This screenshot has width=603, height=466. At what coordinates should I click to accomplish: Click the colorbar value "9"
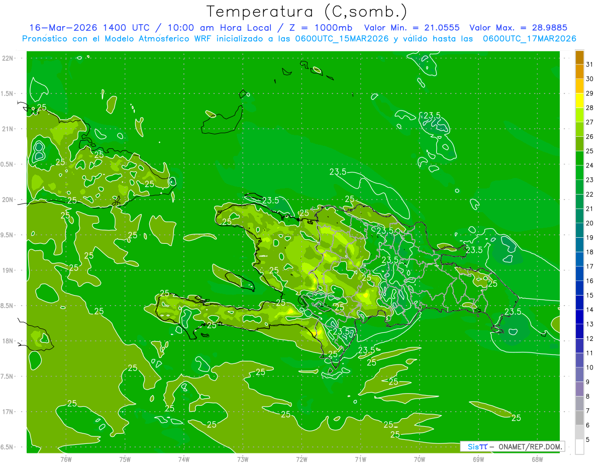588,382
